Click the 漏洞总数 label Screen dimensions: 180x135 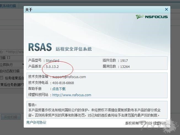(109, 66)
